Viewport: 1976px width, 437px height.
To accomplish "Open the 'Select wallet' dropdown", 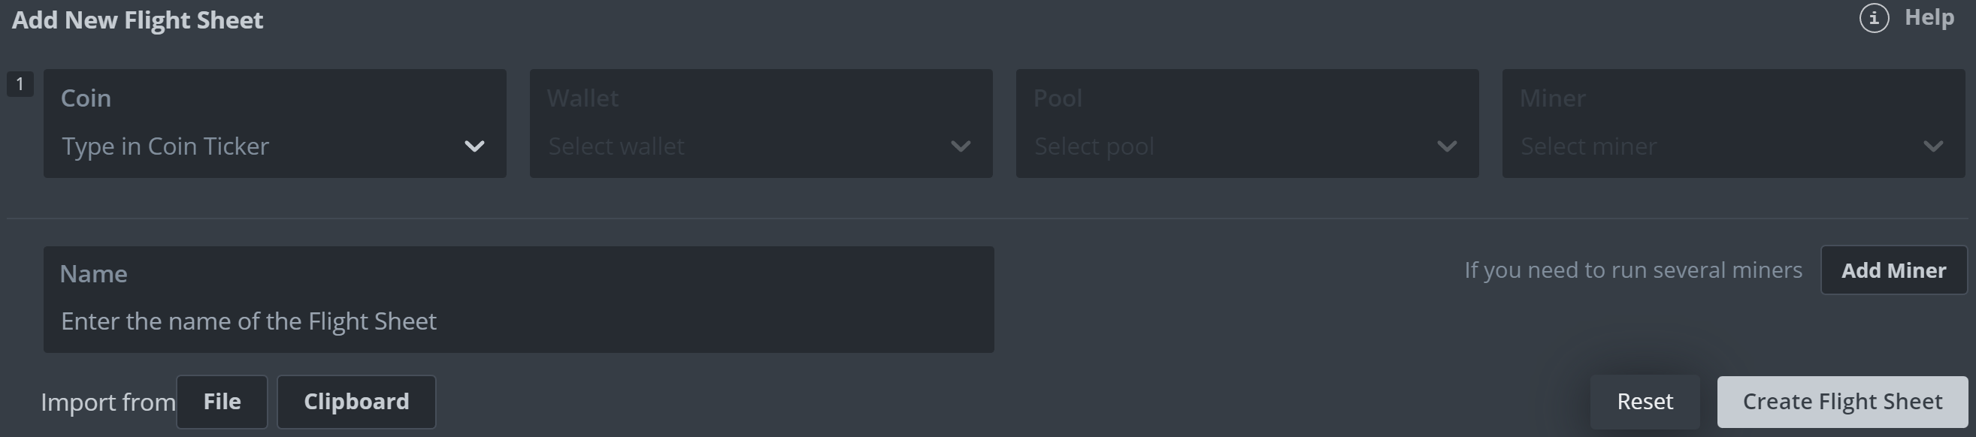I will click(x=616, y=146).
